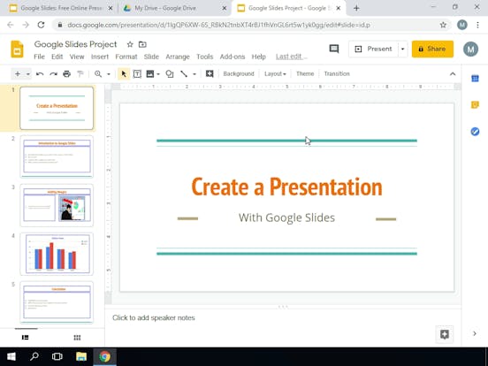Bookmark this page with the star icon
The height and width of the screenshot is (366, 488).
pos(443,25)
